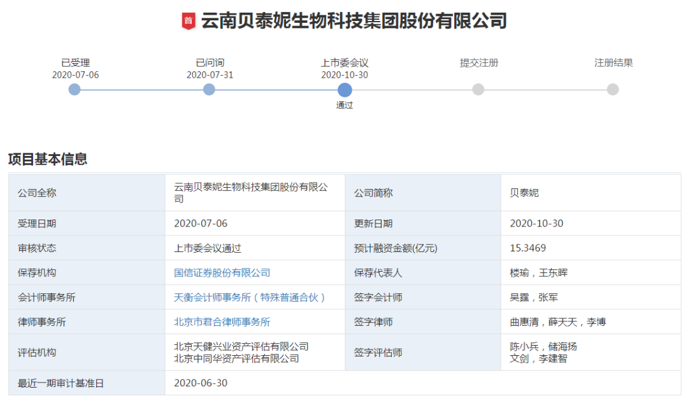Image resolution: width=688 pixels, height=408 pixels.
Task: Click the 签字会计师 label cell
Action: click(423, 297)
